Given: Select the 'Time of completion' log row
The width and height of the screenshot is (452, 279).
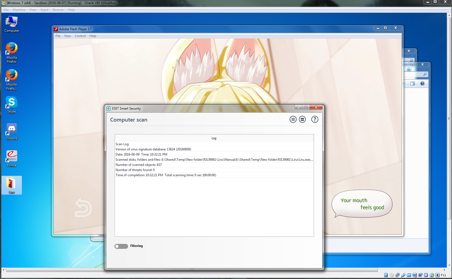Looking at the screenshot, I should coord(214,175).
